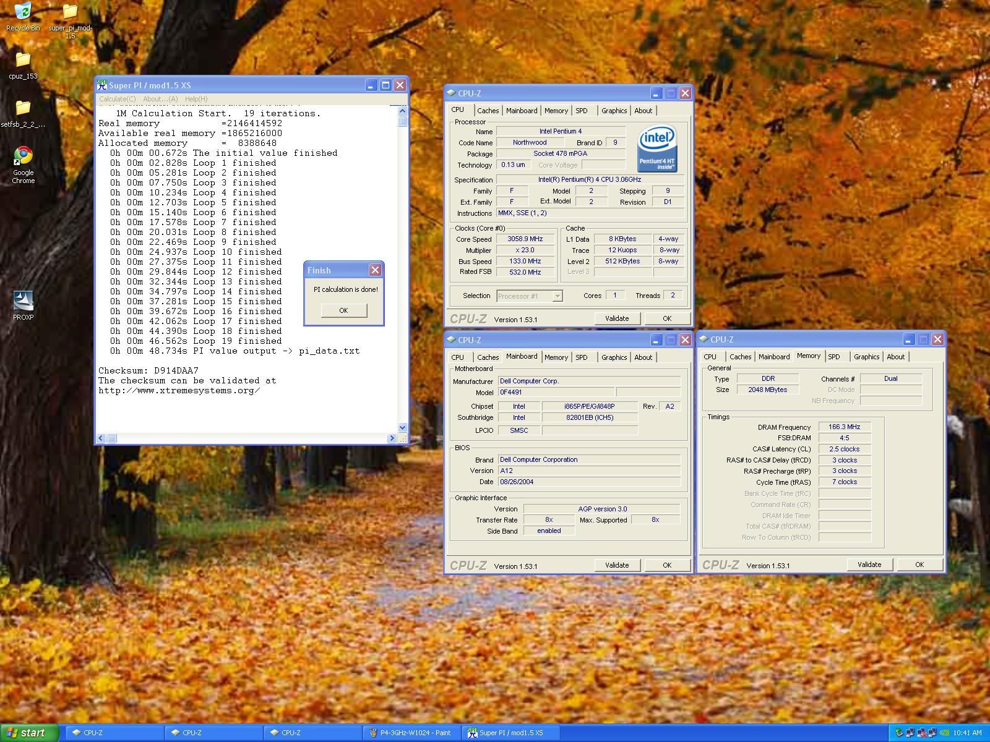Select the PROXP desktop shortcut
Image resolution: width=990 pixels, height=742 pixels.
[x=23, y=305]
